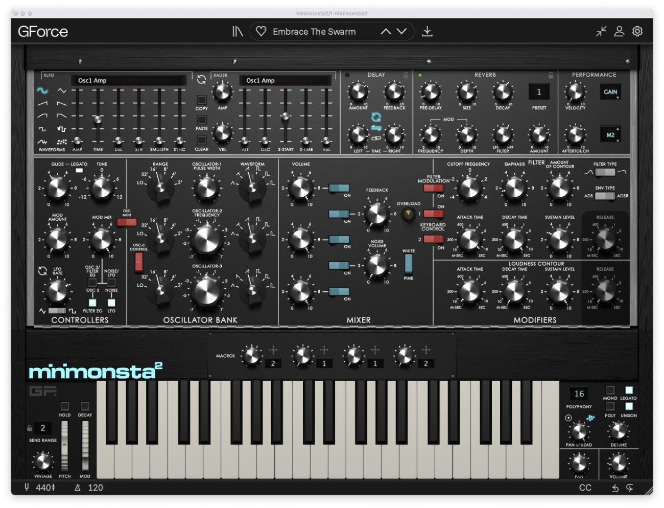Screen dimensions: 664x508
Task: Save preset with the download arrow icon
Action: pyautogui.click(x=428, y=32)
